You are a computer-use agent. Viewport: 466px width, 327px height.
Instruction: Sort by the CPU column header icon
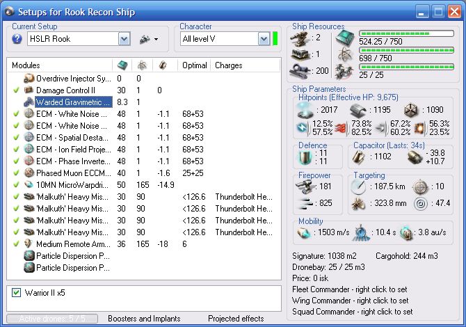(x=122, y=65)
